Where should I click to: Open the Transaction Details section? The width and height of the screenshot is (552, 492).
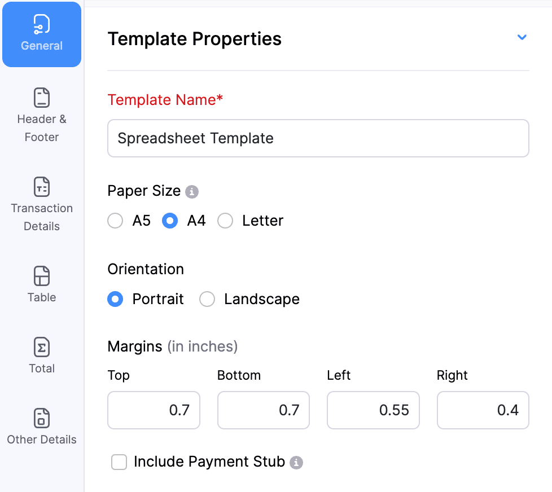tap(42, 203)
